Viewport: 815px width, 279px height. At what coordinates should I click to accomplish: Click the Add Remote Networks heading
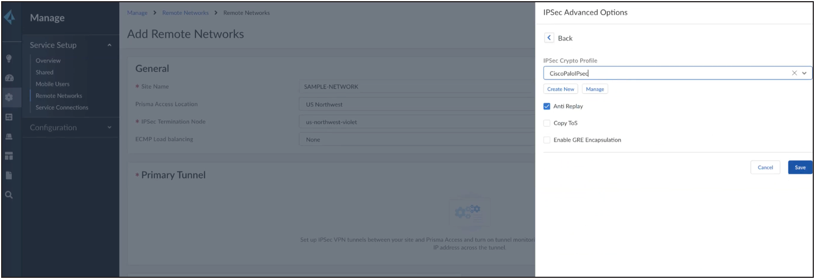point(185,34)
